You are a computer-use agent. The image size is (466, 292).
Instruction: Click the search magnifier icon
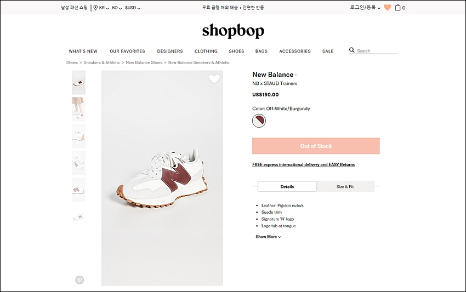tap(352, 50)
